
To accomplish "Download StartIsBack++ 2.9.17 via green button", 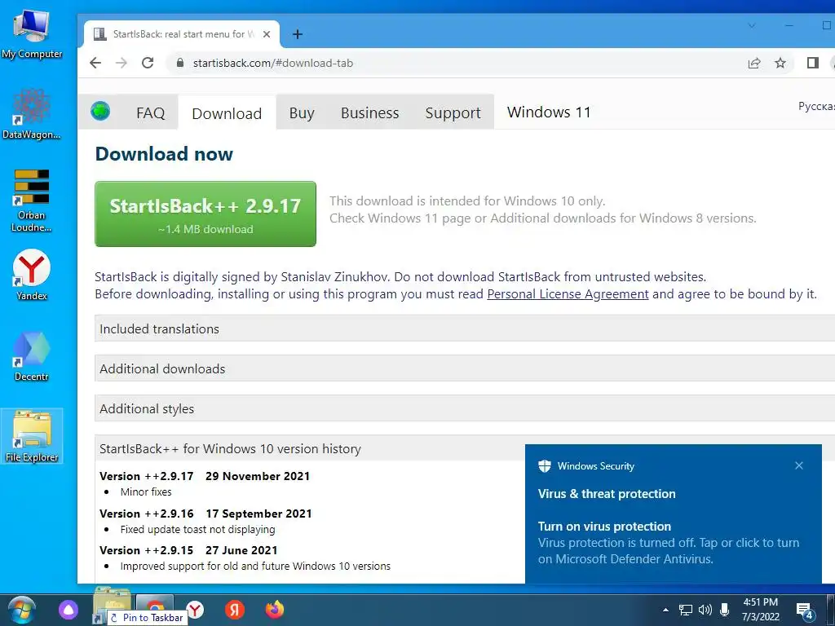I will coord(205,214).
